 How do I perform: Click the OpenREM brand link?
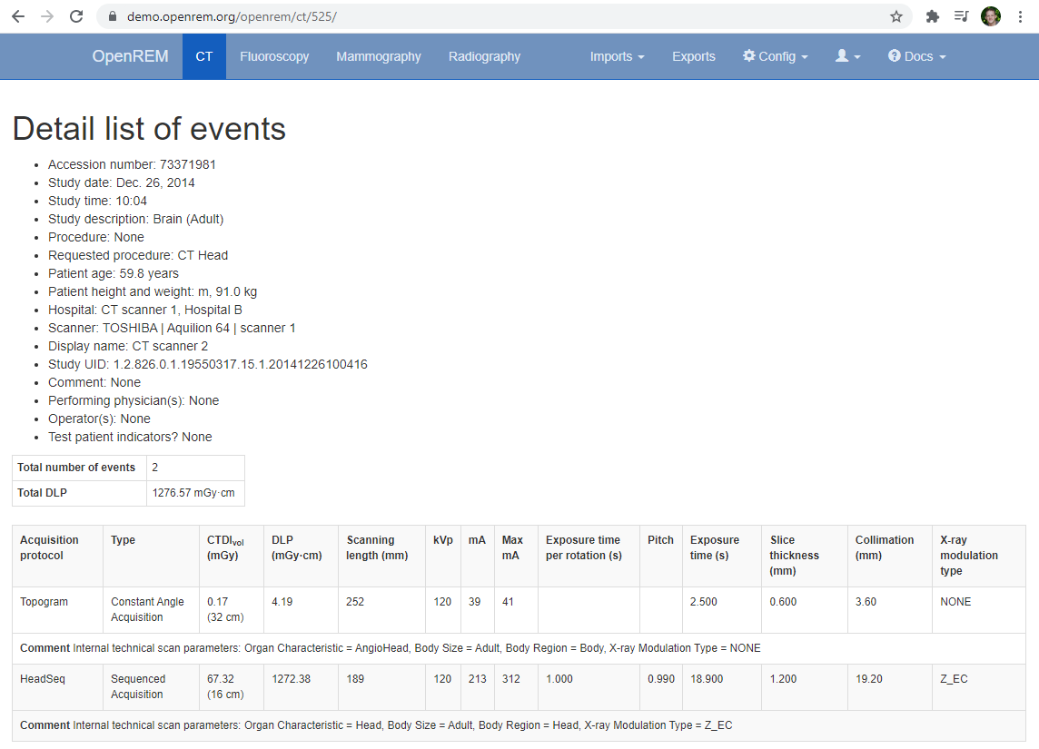[x=130, y=56]
